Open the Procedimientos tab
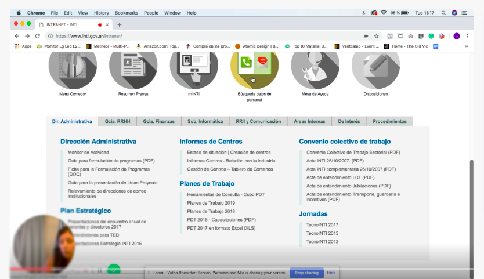Image resolution: width=484 pixels, height=279 pixels. (389, 122)
